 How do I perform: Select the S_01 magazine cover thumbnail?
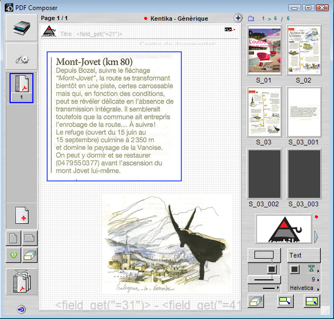264,50
